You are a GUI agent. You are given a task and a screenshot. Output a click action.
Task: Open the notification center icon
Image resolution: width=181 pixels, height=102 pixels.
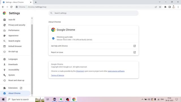click(176, 99)
